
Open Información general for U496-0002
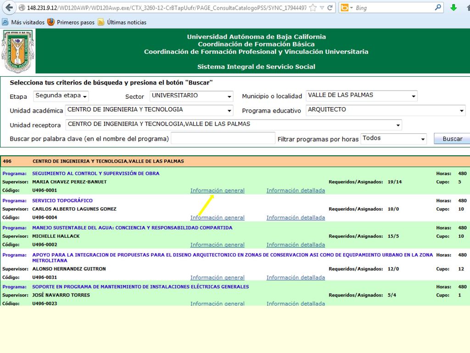pyautogui.click(x=217, y=245)
